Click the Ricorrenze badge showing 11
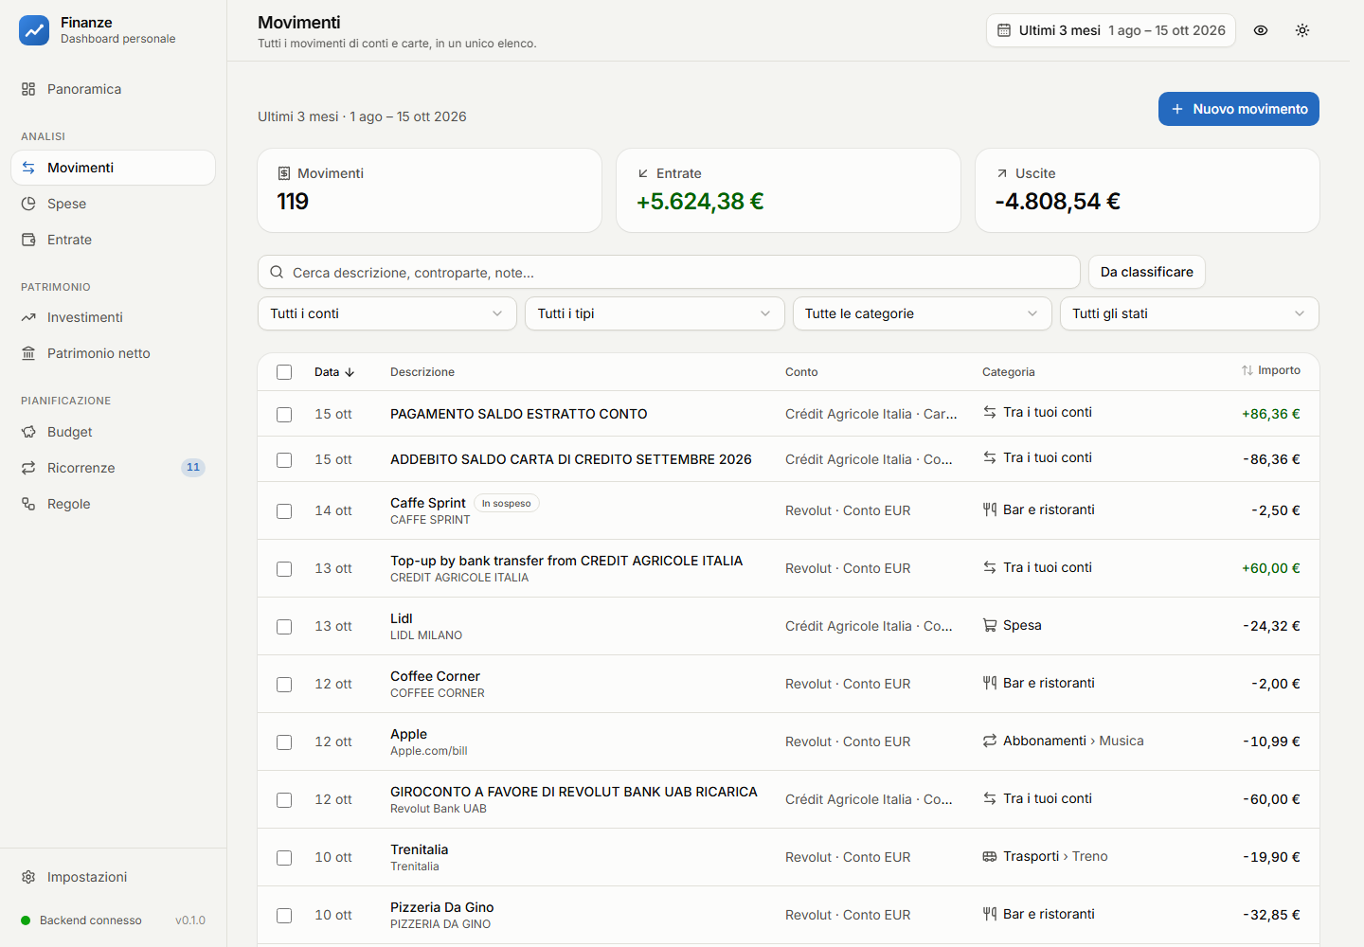 (x=193, y=468)
